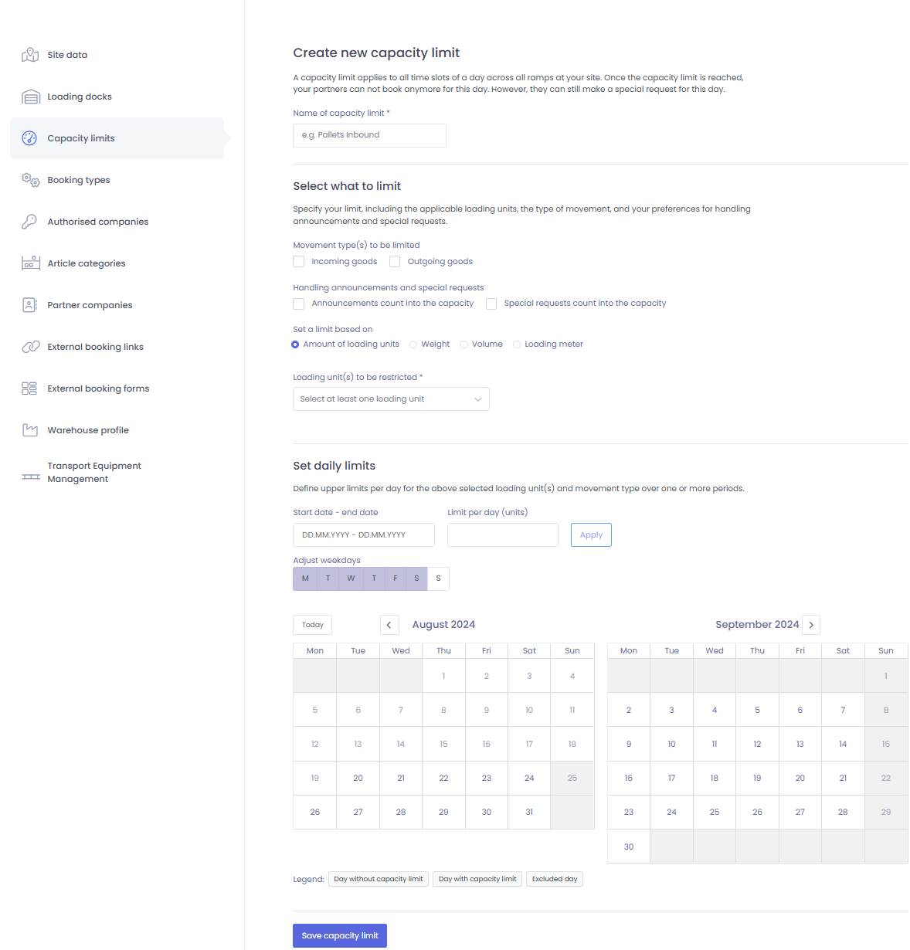Go to previous month in calendar
The width and height of the screenshot is (910, 950).
coord(389,625)
